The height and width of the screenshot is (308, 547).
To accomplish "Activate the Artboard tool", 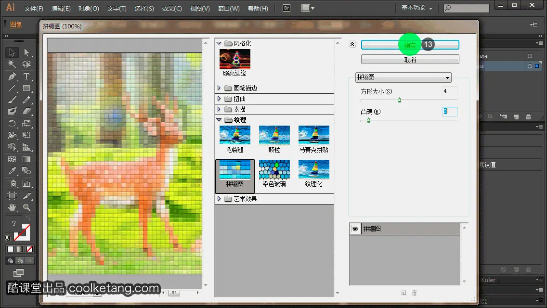I will [12, 196].
